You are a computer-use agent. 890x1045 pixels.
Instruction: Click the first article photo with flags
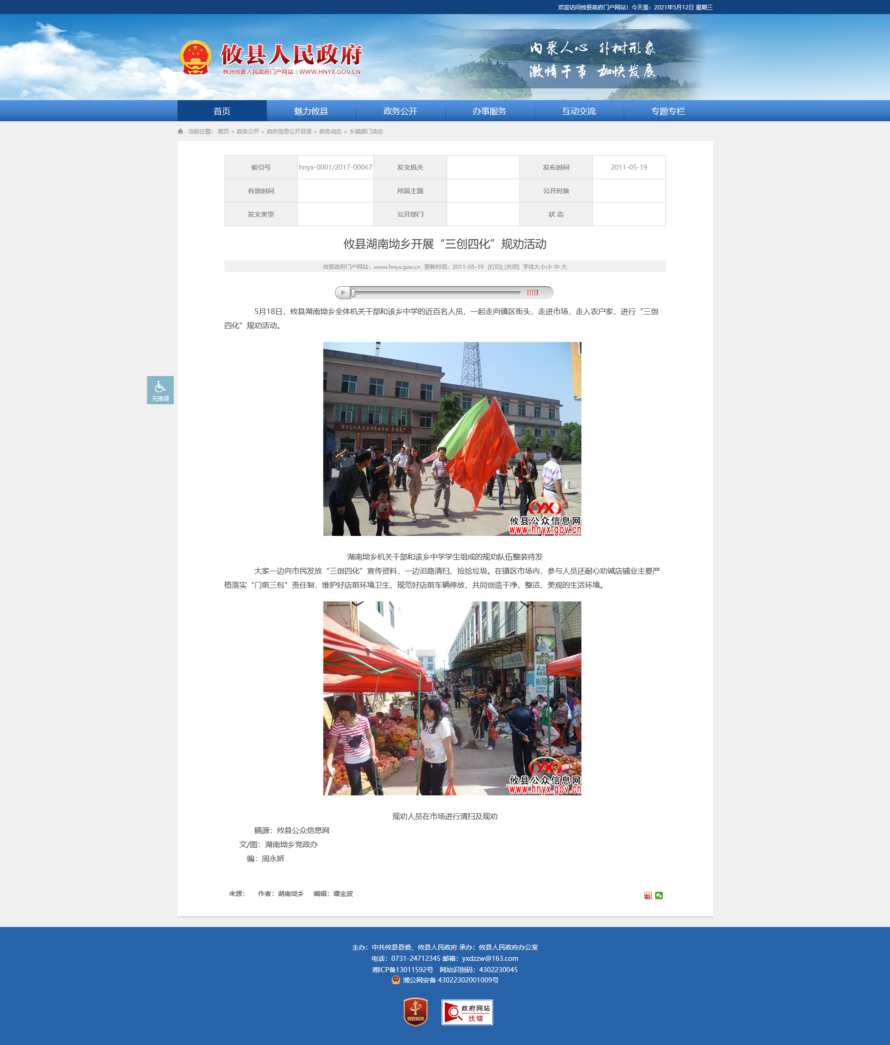click(451, 439)
